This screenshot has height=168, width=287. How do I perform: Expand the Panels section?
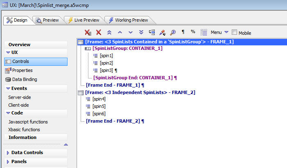coord(8,161)
